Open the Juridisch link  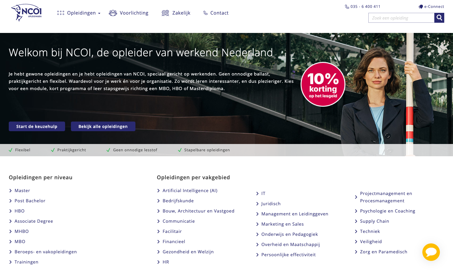pos(271,204)
